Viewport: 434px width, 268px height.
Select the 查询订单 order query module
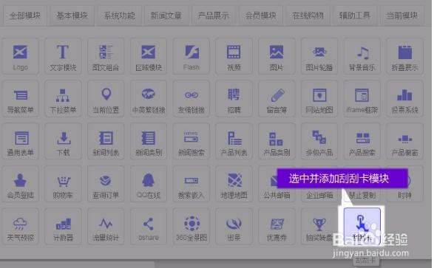[x=106, y=184]
